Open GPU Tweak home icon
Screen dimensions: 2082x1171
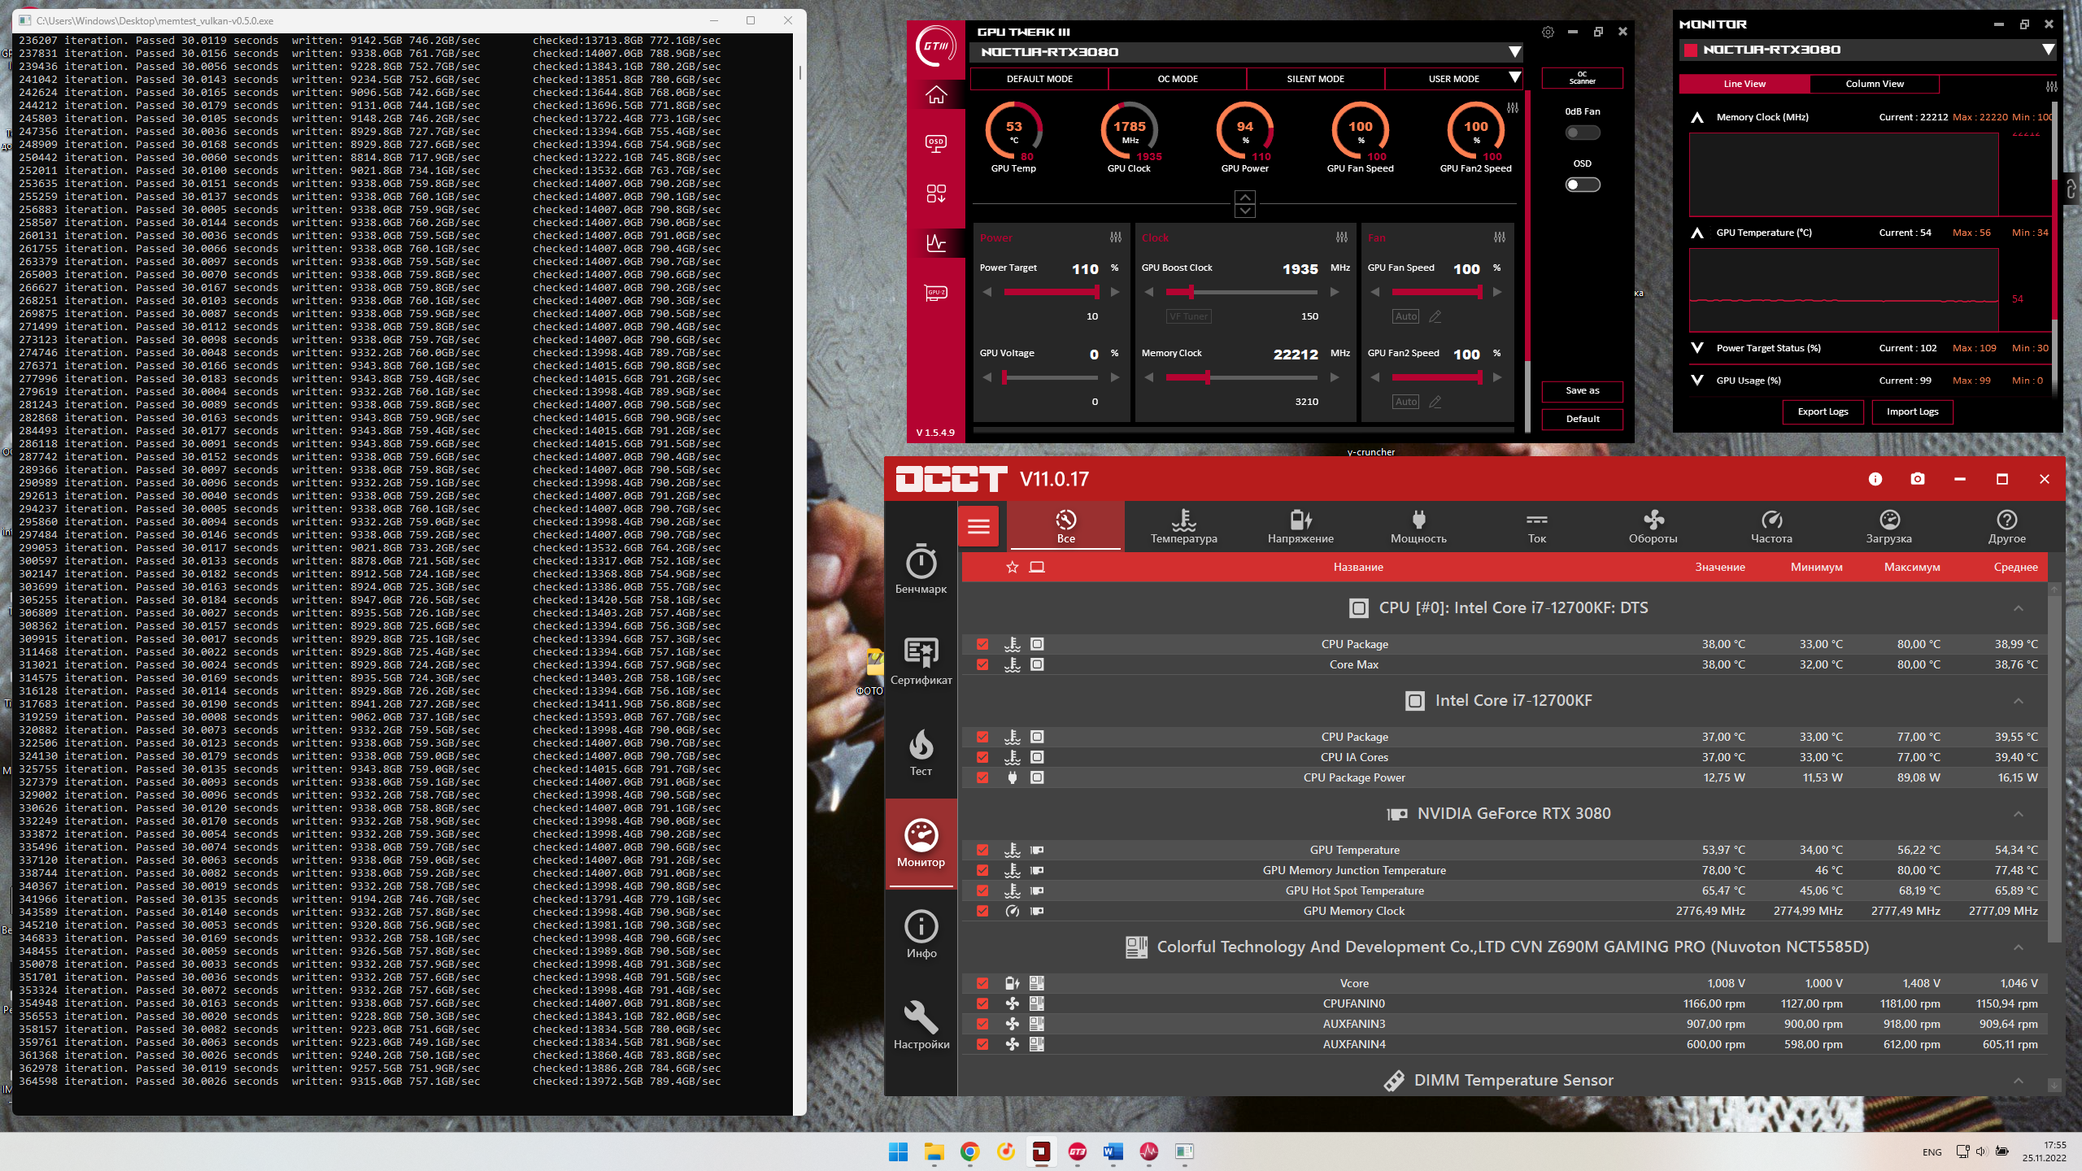[x=936, y=95]
